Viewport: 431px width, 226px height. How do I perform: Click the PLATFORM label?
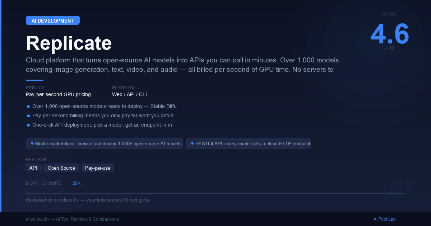pos(124,88)
